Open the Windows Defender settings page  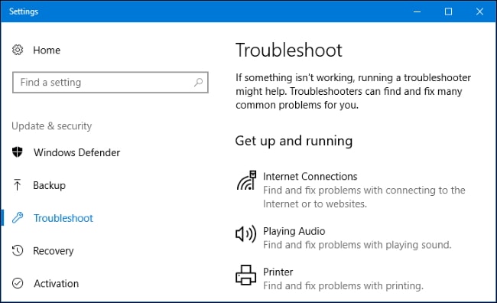click(66, 152)
